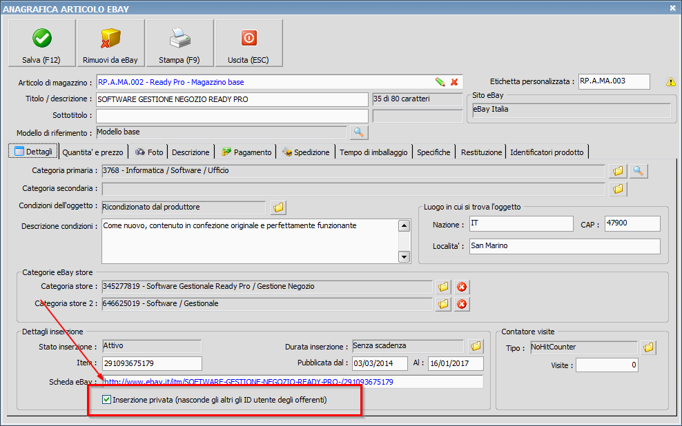This screenshot has width=682, height=426.
Task: Click the Durata inserzione field
Action: [408, 346]
